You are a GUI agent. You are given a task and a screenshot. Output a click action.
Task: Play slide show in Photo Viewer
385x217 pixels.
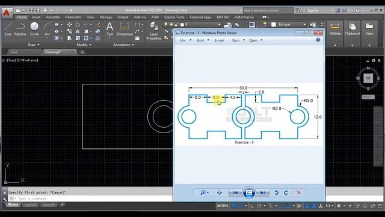point(248,193)
